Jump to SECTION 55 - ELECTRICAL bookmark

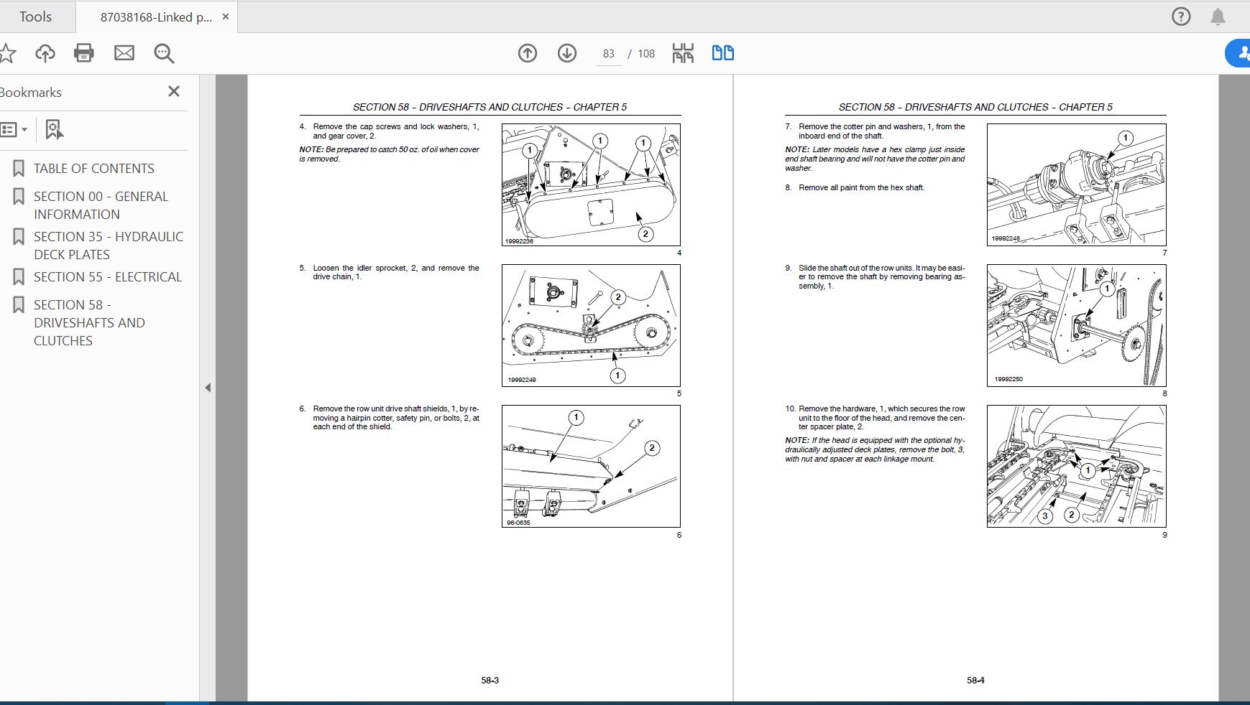pyautogui.click(x=108, y=277)
